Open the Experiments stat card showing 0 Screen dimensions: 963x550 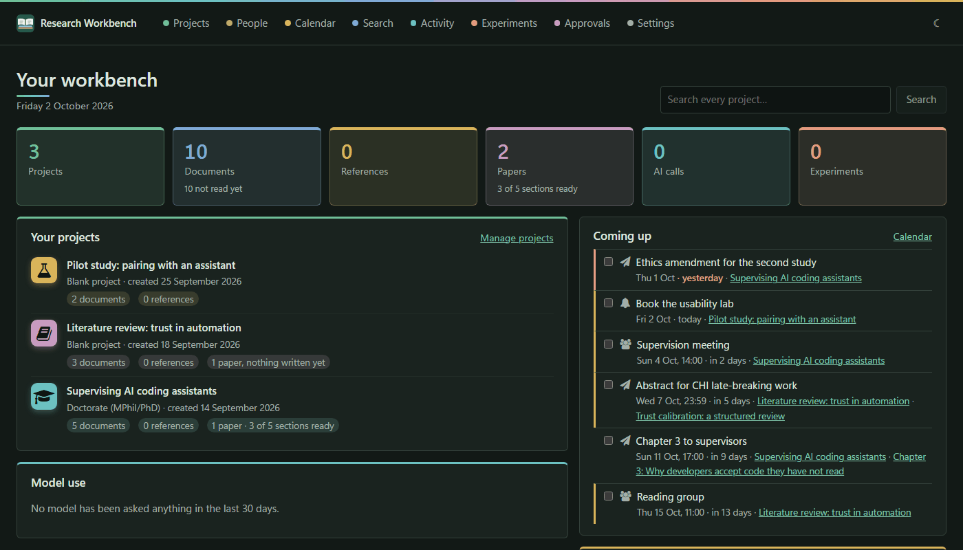pyautogui.click(x=872, y=166)
